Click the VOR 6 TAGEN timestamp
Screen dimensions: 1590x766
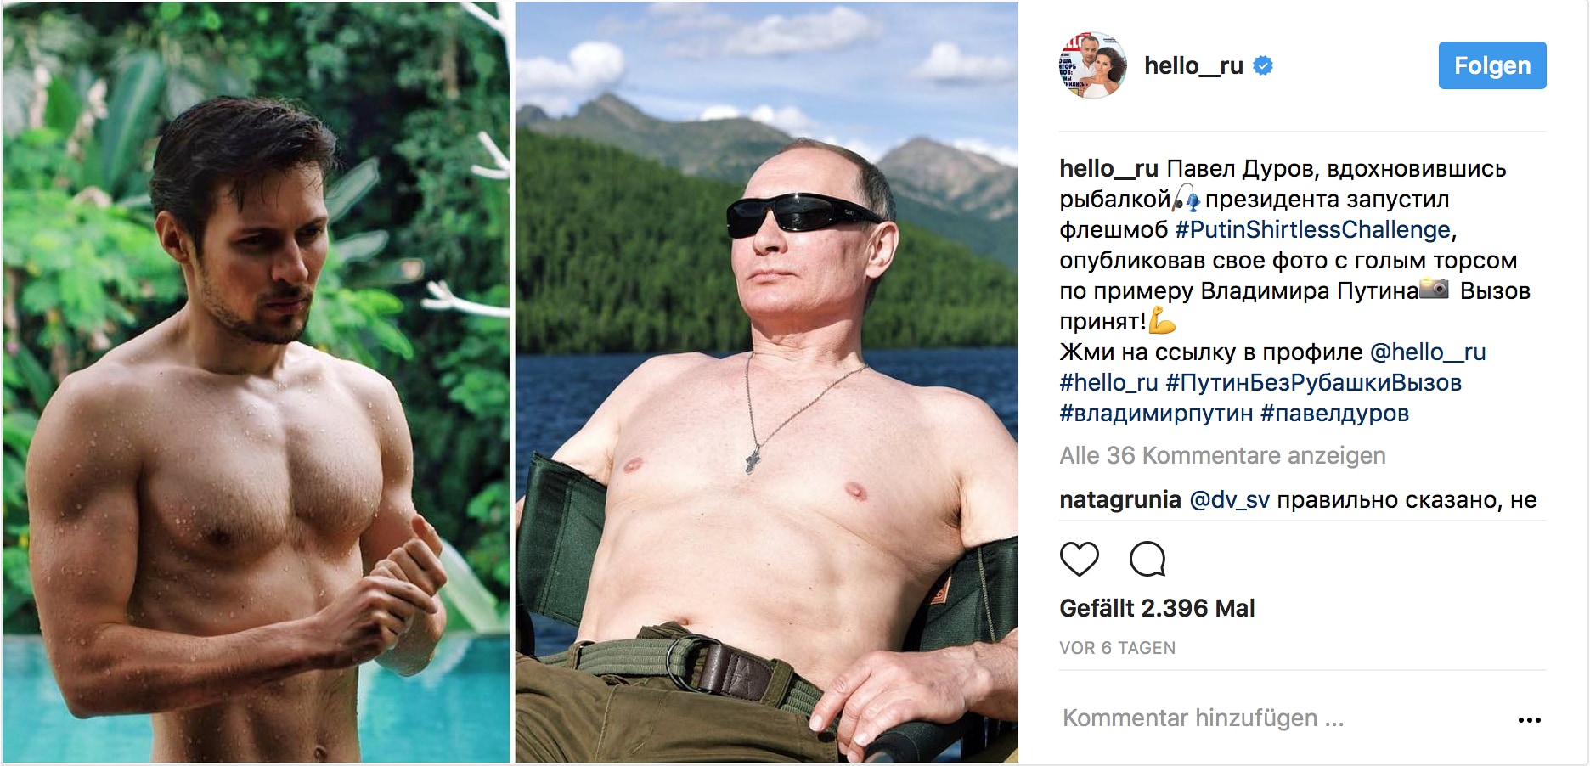(x=1117, y=648)
